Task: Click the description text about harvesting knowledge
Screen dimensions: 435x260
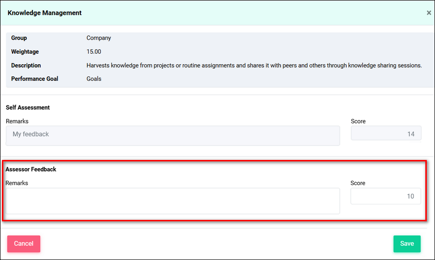Action: [254, 65]
